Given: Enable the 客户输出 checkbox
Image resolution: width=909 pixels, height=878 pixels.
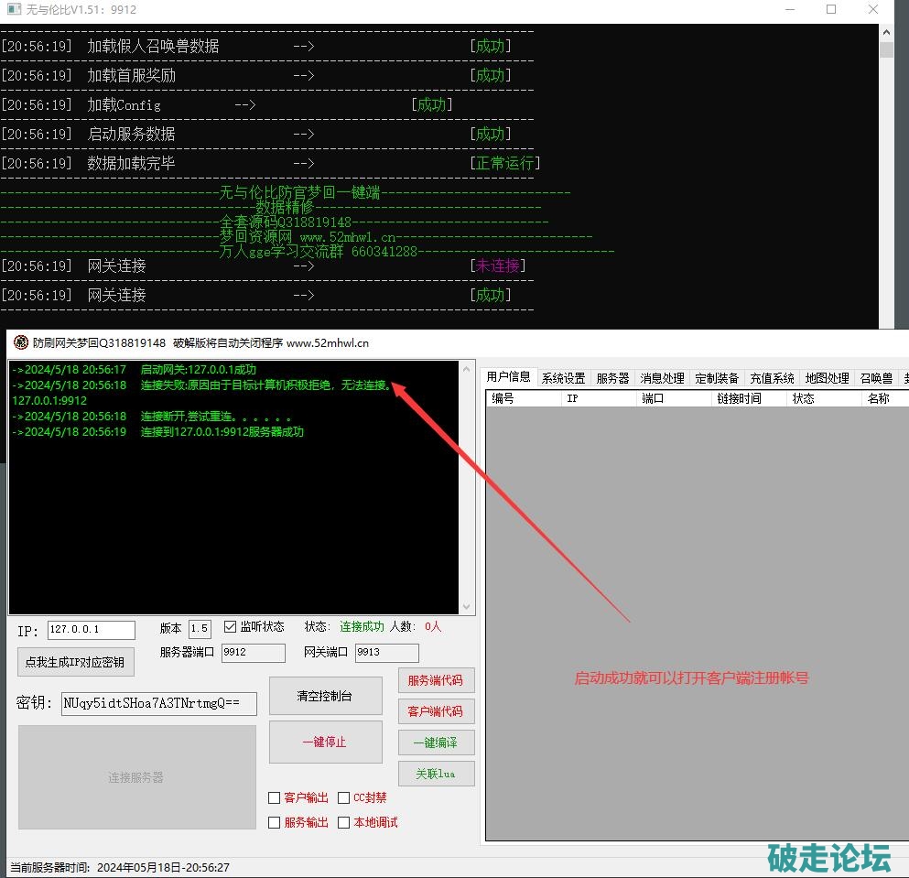Looking at the screenshot, I should [x=274, y=798].
